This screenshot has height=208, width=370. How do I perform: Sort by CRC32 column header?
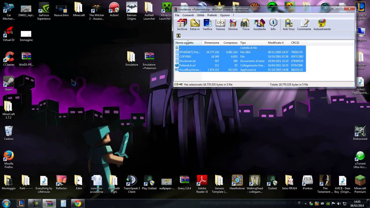pos(298,43)
